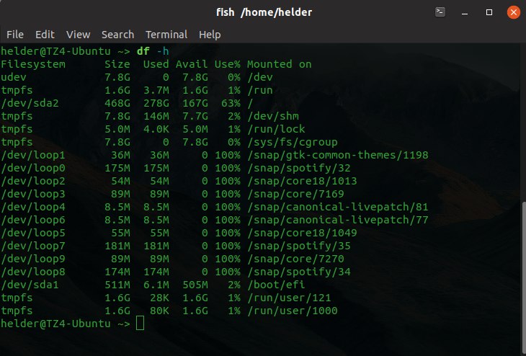Click the cursor block at the prompt

[x=141, y=323]
